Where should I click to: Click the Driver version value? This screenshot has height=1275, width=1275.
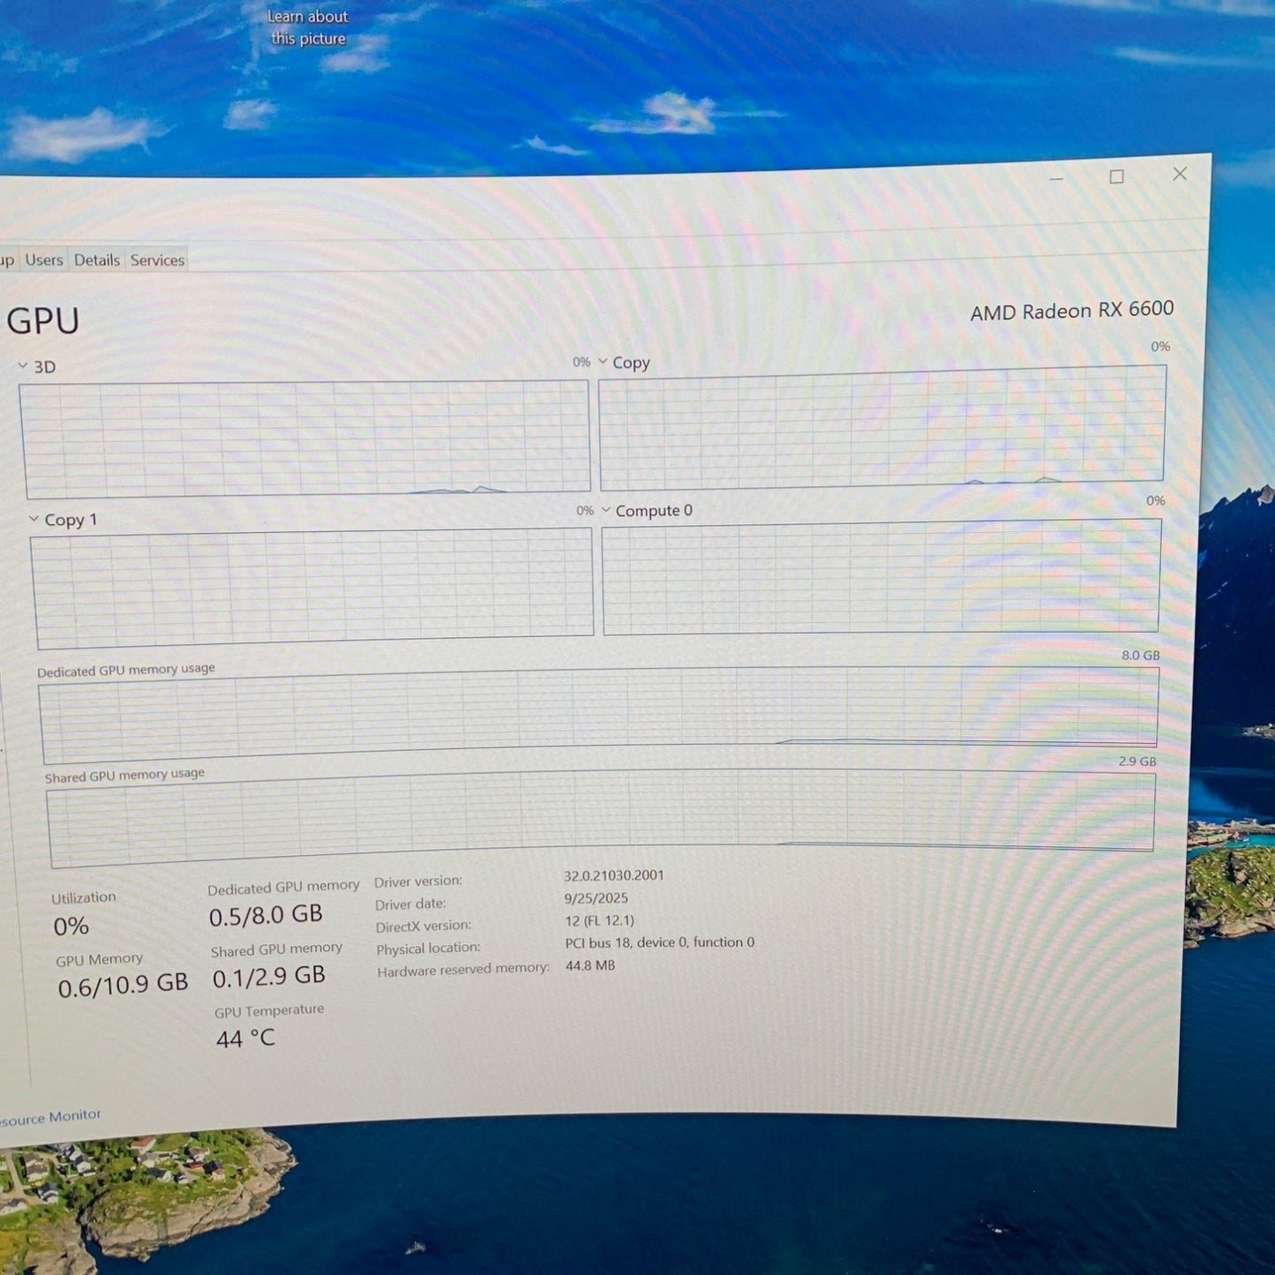615,875
